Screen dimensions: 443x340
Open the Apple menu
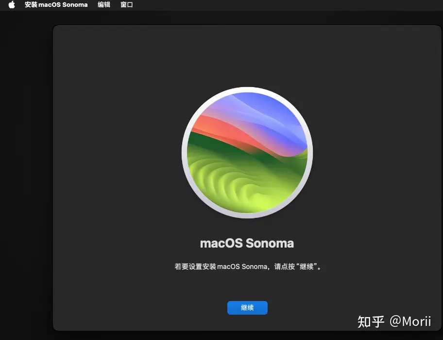[12, 4]
